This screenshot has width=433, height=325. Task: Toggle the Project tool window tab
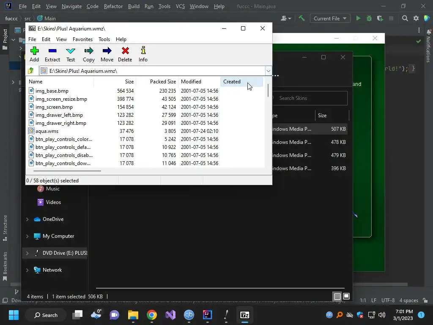tap(5, 39)
